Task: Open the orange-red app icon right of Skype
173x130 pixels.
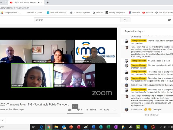Action: (153, 127)
